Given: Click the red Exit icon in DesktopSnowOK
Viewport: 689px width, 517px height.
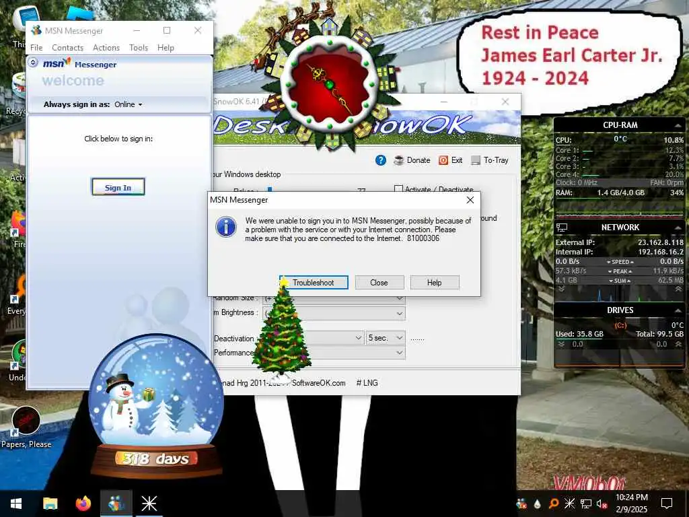Looking at the screenshot, I should [x=443, y=160].
